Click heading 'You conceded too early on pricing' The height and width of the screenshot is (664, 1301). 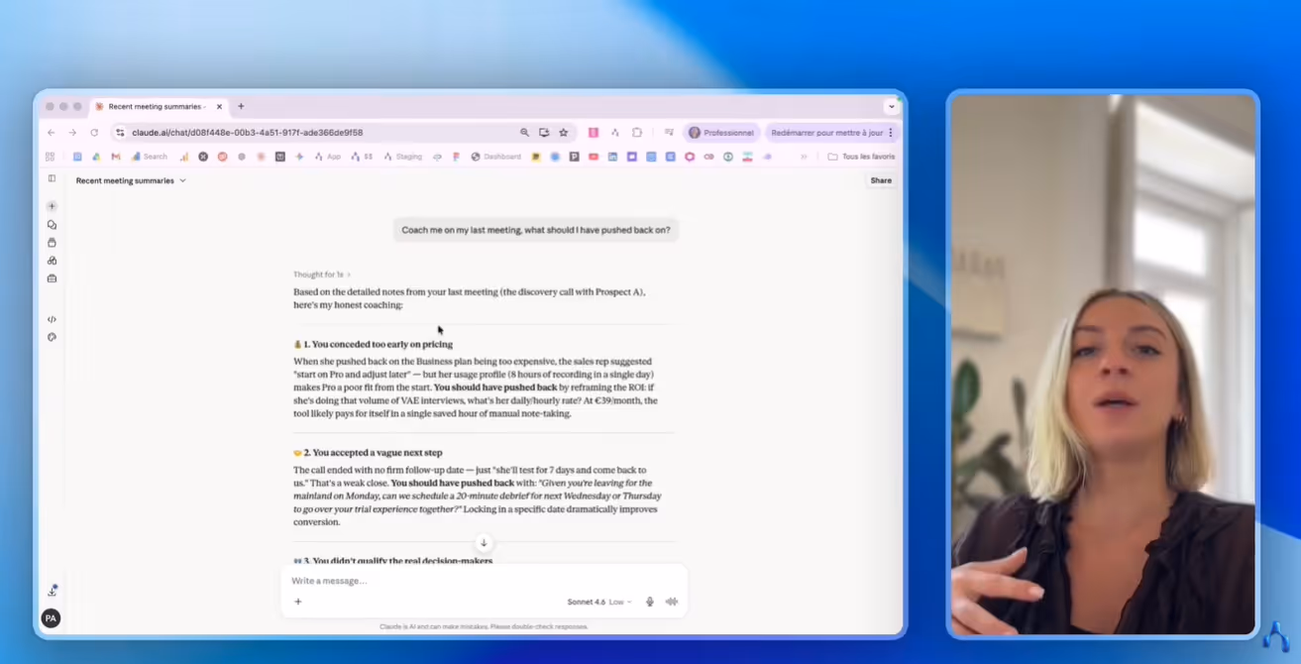pyautogui.click(x=381, y=345)
